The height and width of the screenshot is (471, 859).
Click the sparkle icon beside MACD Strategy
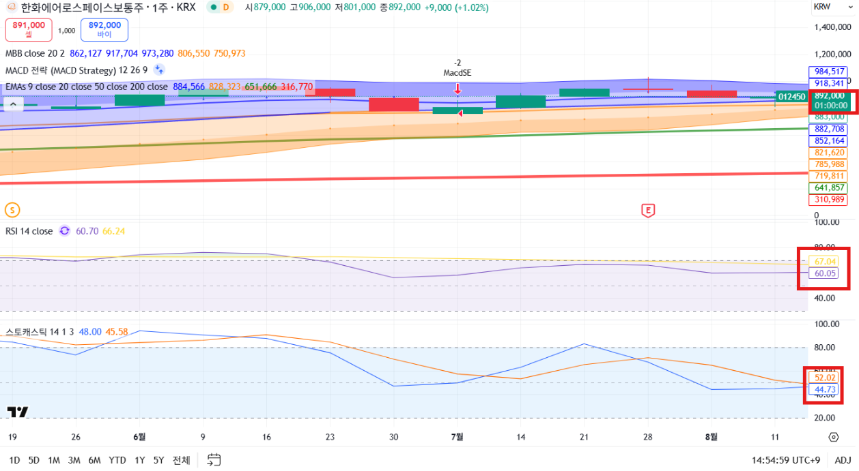pos(158,69)
